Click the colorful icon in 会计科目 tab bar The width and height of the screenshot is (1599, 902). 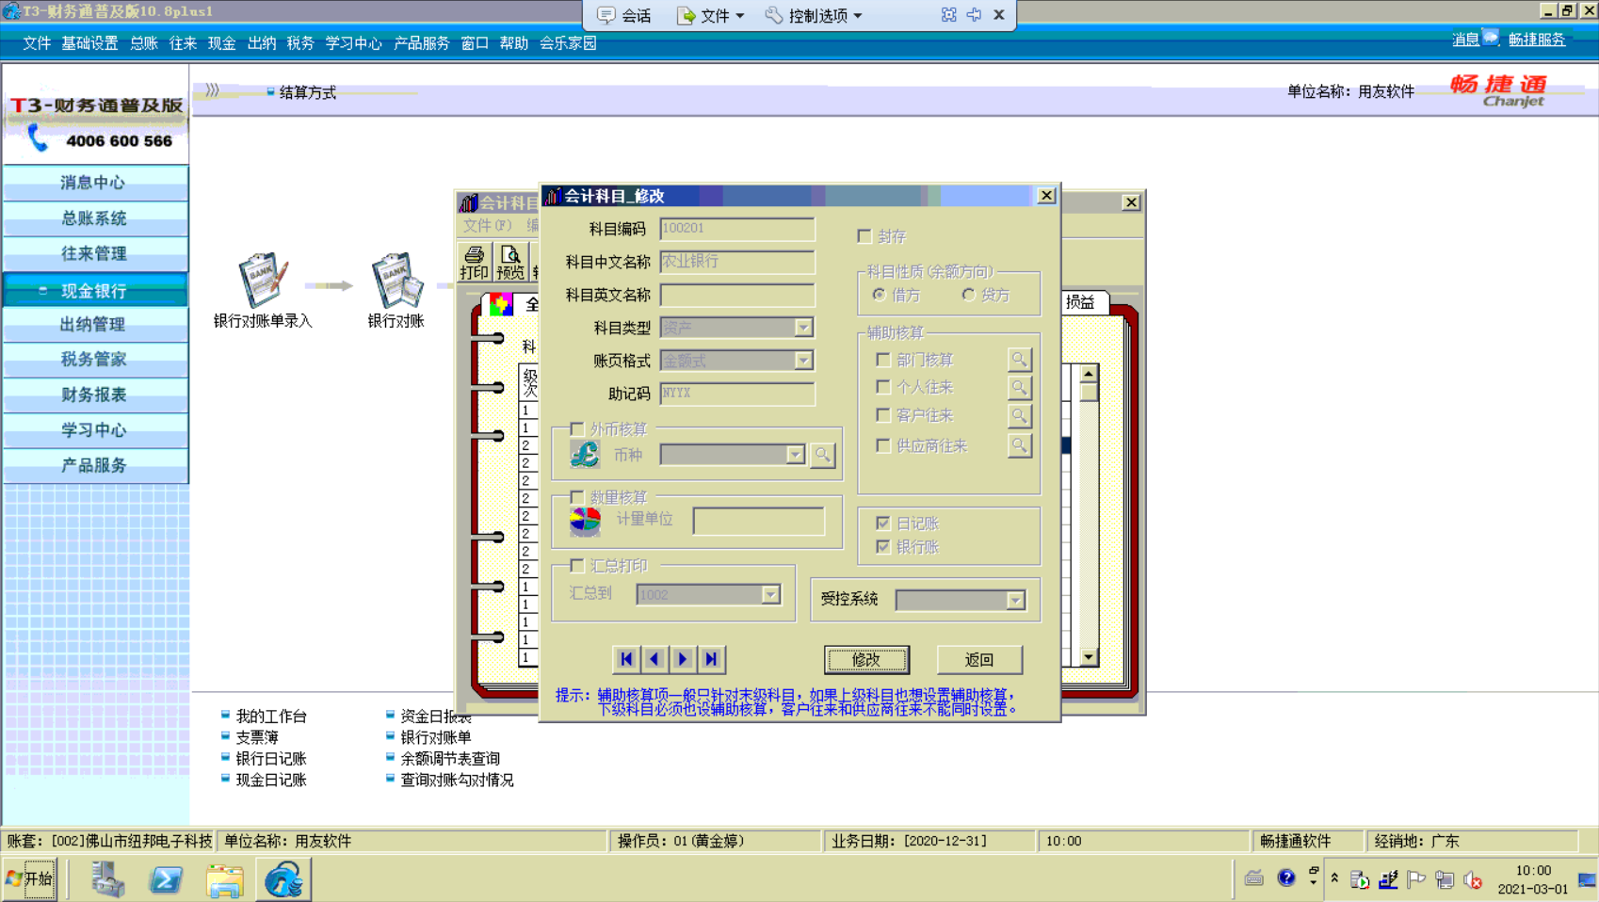click(501, 303)
